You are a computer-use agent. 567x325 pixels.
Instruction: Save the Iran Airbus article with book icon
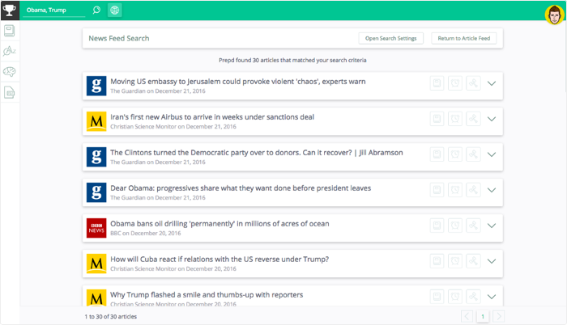[x=437, y=119]
